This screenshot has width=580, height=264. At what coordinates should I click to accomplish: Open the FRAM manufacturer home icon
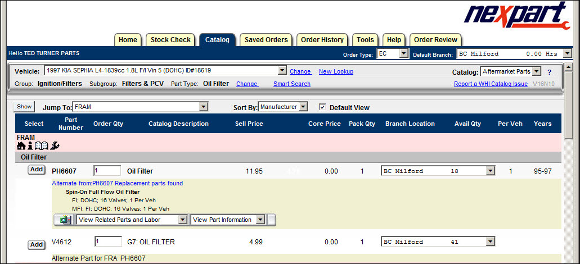click(21, 146)
